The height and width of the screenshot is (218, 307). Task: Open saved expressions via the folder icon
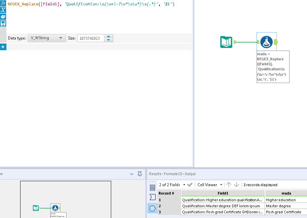click(3, 16)
